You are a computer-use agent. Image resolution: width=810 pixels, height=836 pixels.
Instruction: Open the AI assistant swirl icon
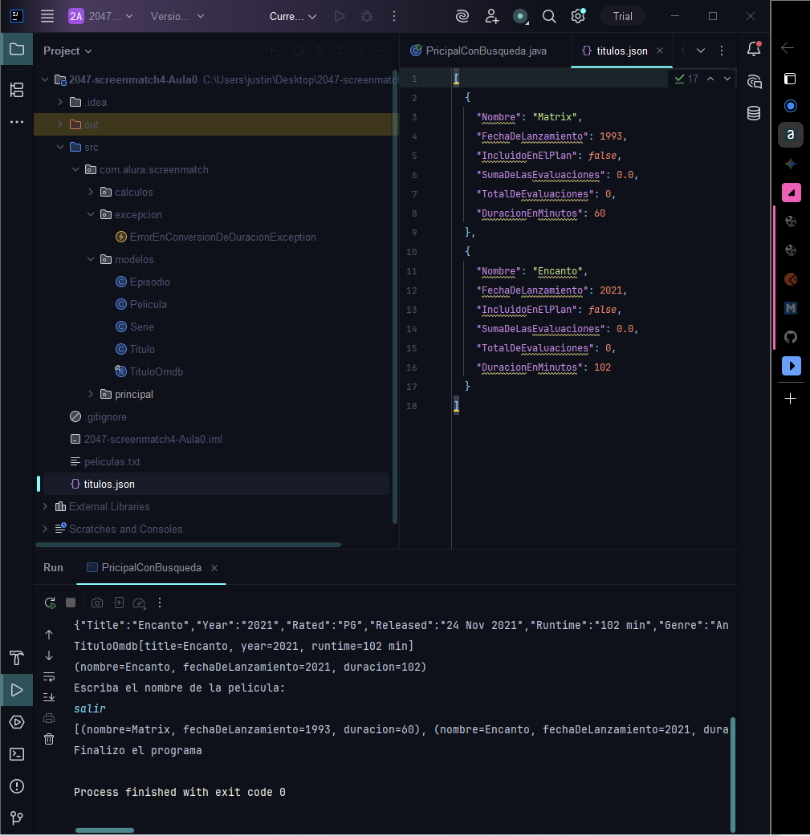tap(462, 16)
